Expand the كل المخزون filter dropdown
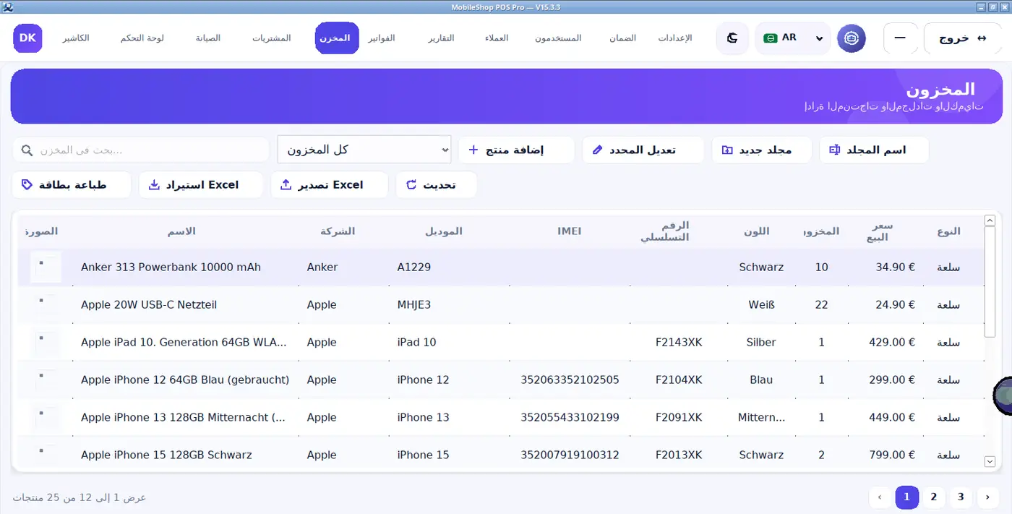1012x514 pixels. pyautogui.click(x=364, y=150)
